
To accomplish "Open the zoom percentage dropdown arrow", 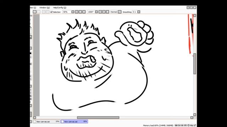I will [73, 12].
